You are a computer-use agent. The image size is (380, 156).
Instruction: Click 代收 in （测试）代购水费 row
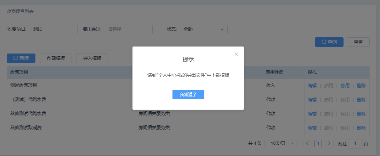[x=271, y=100]
